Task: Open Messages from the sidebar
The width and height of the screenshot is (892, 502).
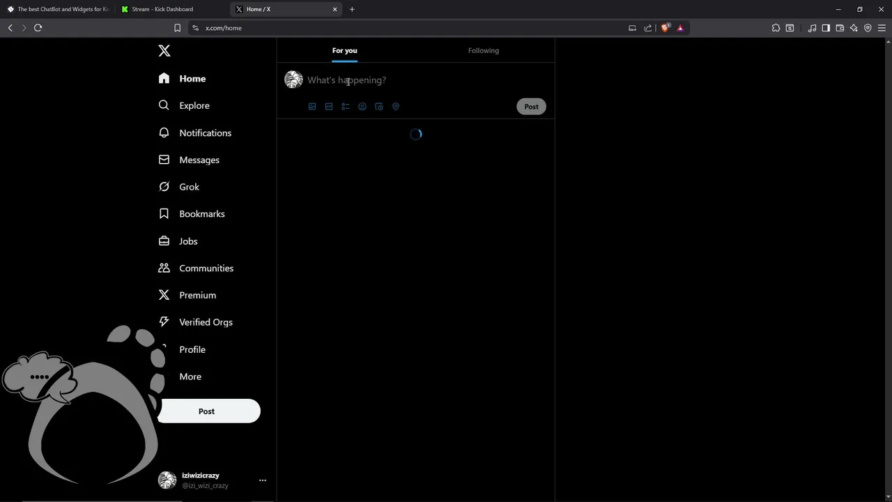Action: tap(189, 160)
